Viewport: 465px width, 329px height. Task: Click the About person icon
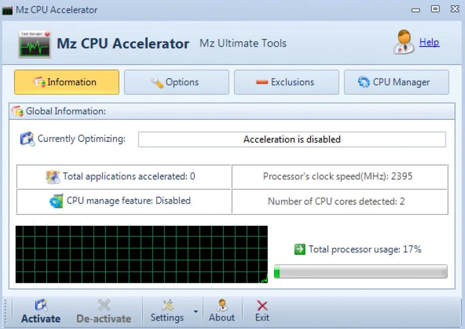point(222,305)
